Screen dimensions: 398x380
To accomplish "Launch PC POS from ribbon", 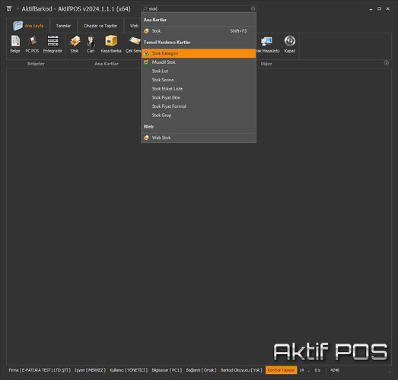I will [32, 44].
